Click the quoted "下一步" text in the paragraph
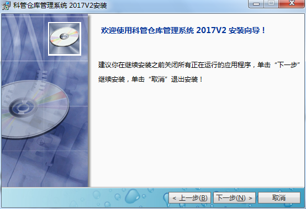This screenshot has height=209, width=306. point(287,65)
